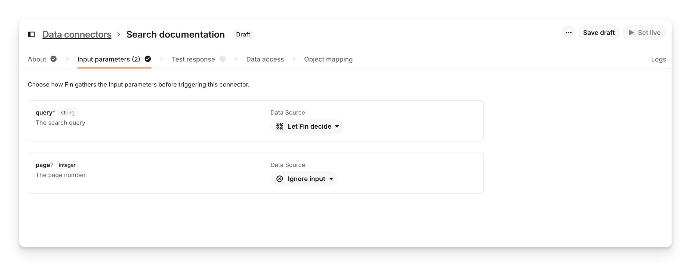The height and width of the screenshot is (266, 691).
Task: Go to the Object mapping tab
Action: pos(328,59)
